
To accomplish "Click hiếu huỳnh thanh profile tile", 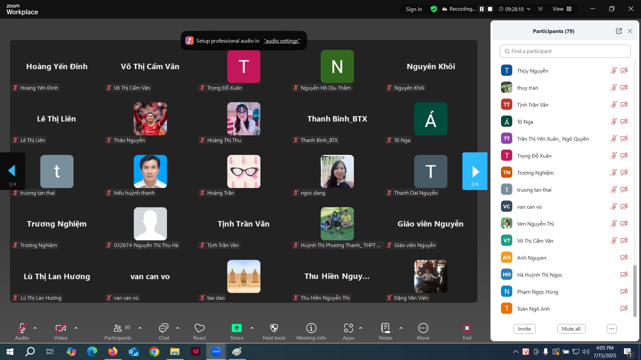I will click(150, 171).
